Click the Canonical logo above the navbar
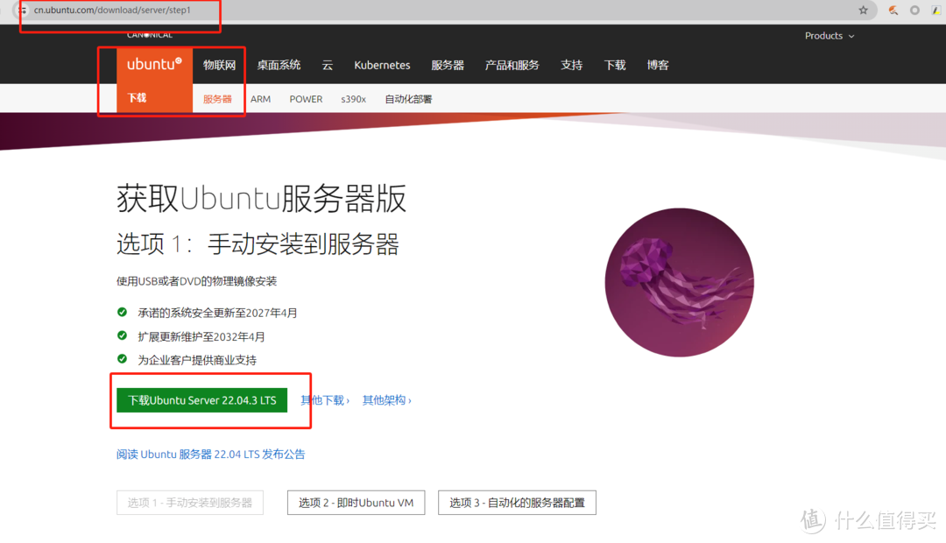This screenshot has width=946, height=543. point(149,34)
